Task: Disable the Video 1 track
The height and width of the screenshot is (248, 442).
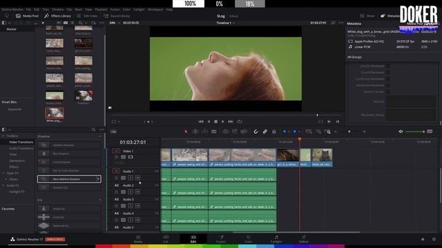Action: (x=131, y=157)
